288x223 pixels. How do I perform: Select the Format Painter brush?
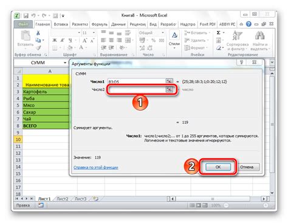[x=38, y=48]
